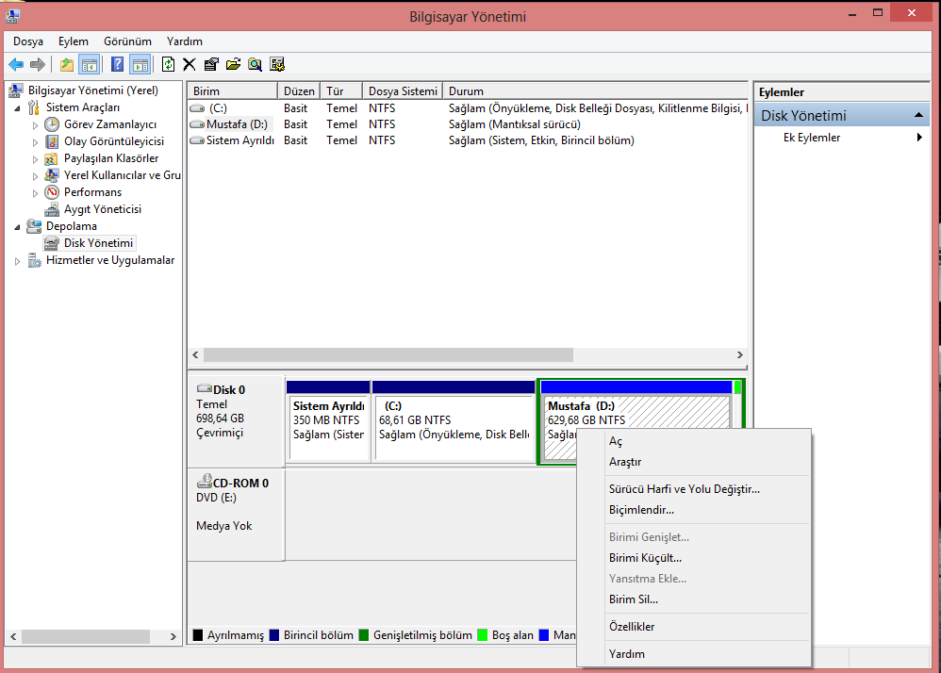Click the up one level folder icon
The width and height of the screenshot is (941, 673).
66,64
